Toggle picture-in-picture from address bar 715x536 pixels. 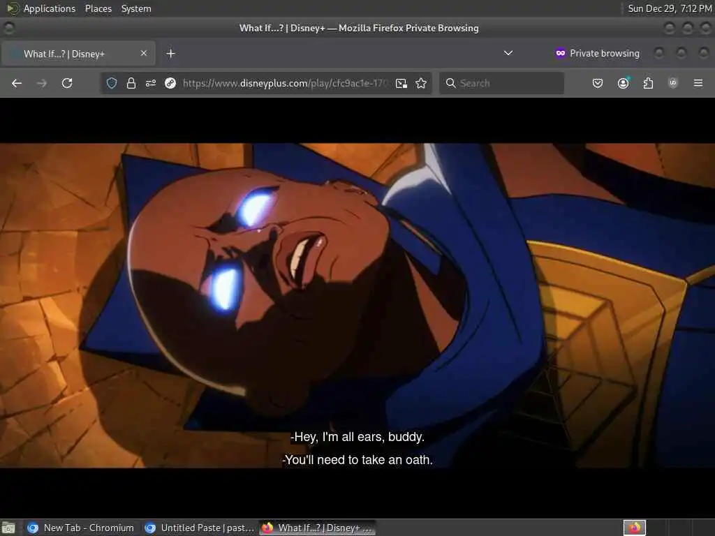[401, 83]
